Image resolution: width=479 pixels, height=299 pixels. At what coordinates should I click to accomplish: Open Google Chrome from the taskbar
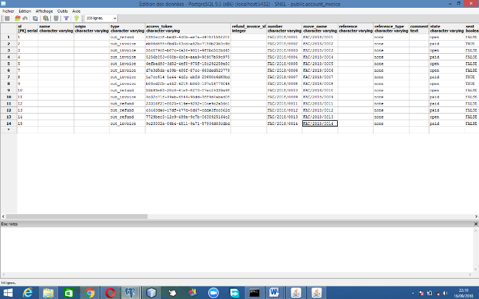click(x=90, y=293)
